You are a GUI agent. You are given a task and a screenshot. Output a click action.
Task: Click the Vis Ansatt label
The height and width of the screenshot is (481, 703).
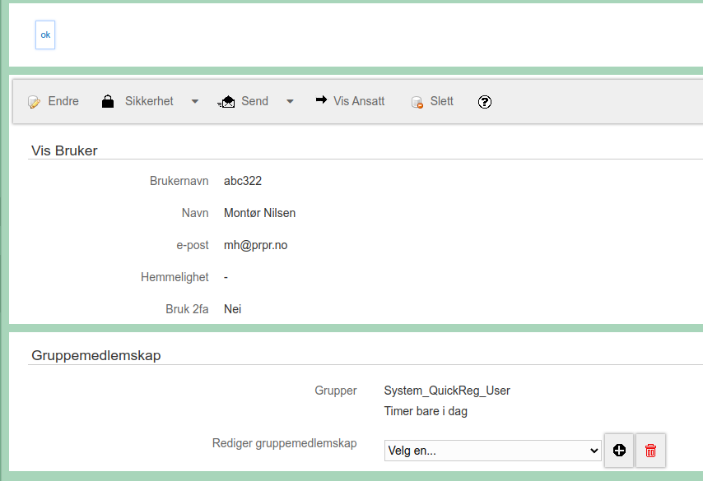[359, 101]
